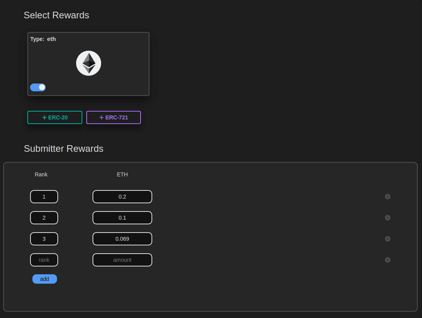Image resolution: width=422 pixels, height=318 pixels.
Task: Click the 'Type: eth' card label
Action: click(43, 39)
